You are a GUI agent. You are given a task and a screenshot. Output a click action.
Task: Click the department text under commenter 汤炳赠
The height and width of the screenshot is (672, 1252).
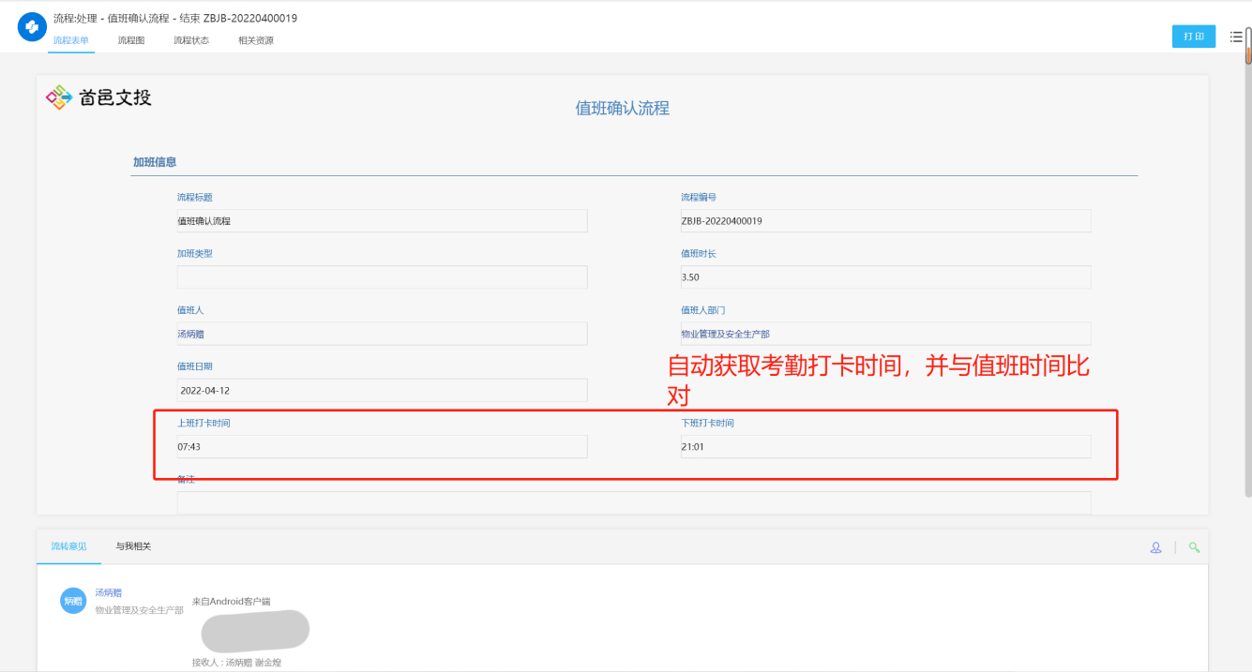[140, 610]
